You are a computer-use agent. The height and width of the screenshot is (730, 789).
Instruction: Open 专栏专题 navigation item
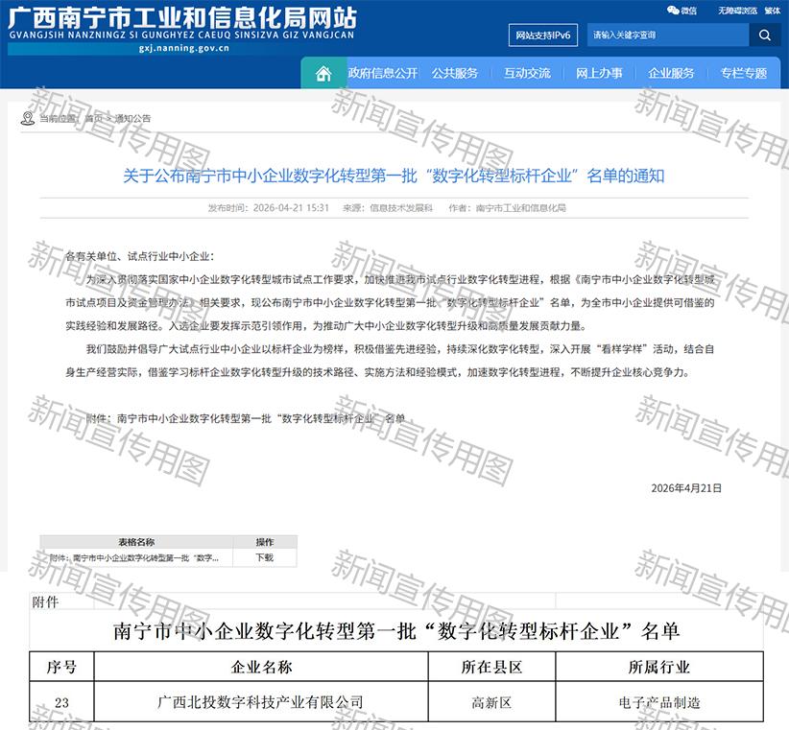point(744,74)
